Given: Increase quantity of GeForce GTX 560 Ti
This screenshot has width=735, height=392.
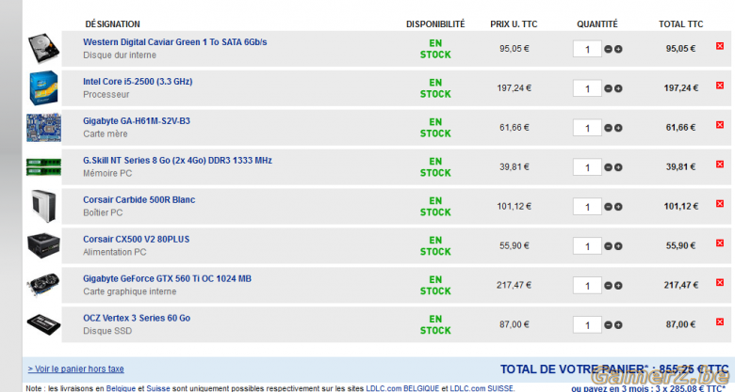Looking at the screenshot, I should tap(618, 286).
